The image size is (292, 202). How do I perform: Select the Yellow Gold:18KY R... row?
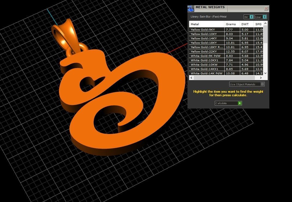(226, 47)
